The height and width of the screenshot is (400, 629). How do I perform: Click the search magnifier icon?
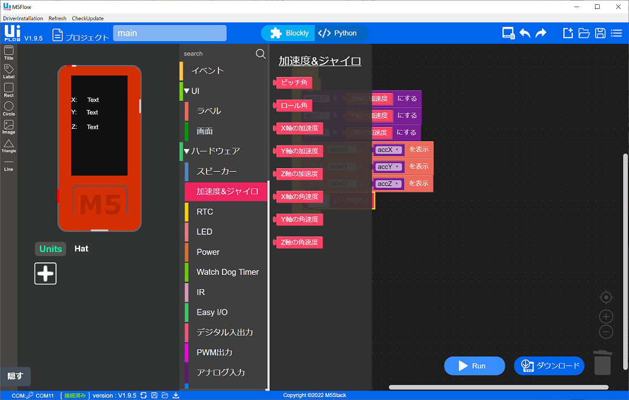(x=260, y=54)
